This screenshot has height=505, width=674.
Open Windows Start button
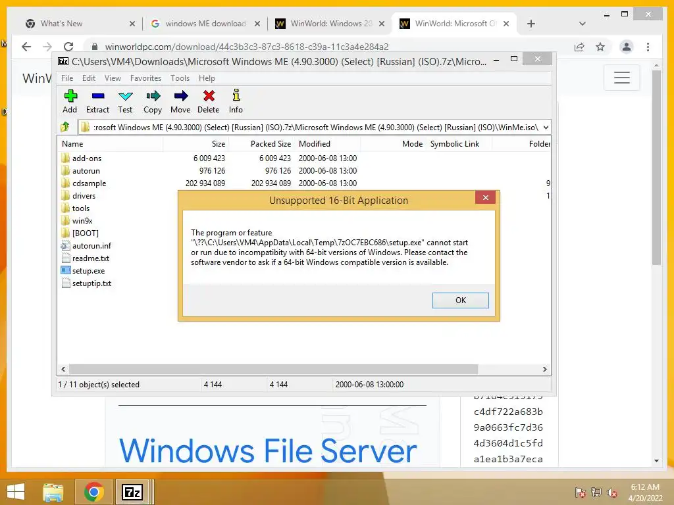click(16, 492)
